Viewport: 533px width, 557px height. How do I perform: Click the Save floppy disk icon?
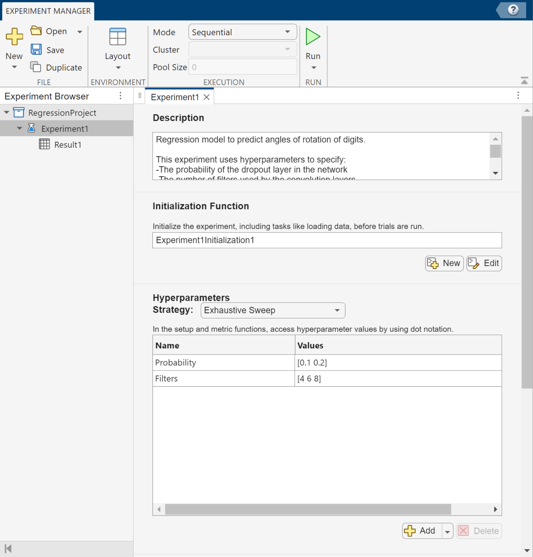36,50
